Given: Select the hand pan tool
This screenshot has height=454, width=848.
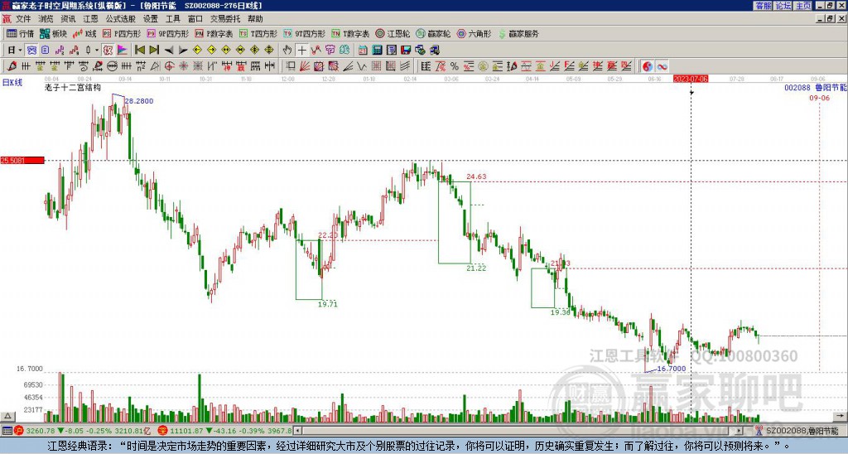Looking at the screenshot, I should pyautogui.click(x=287, y=51).
